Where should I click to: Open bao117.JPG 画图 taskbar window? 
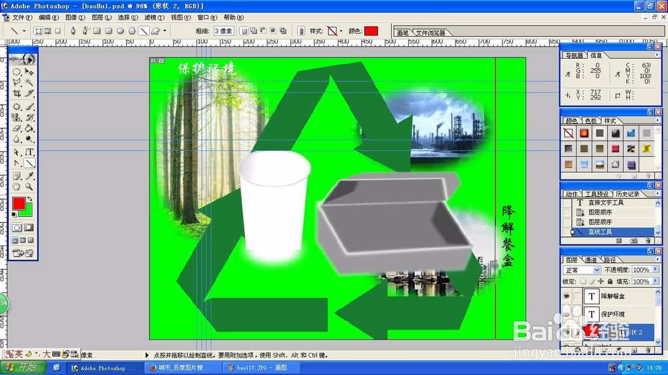tap(262, 368)
